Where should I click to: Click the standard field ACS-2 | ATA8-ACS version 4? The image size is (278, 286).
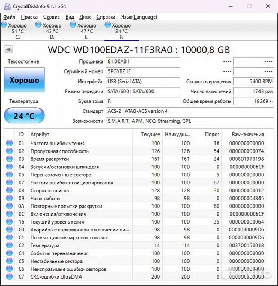coord(190,111)
